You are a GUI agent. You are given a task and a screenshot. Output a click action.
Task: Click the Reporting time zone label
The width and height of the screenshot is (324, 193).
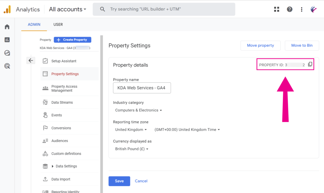point(131,122)
